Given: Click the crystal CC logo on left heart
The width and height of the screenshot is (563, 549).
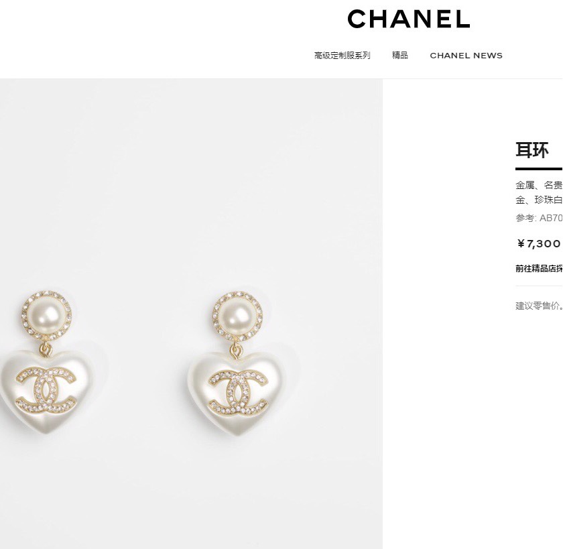Looking at the screenshot, I should (46, 389).
